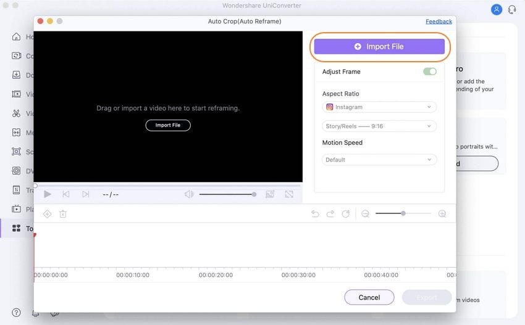Open Home in the main window sidebar
The width and height of the screenshot is (525, 325).
16,37
